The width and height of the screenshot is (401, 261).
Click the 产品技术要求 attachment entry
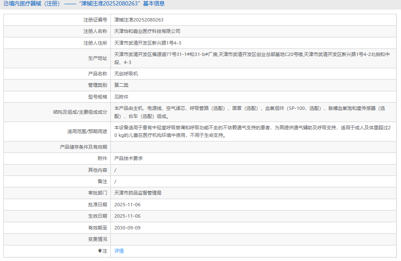click(128, 159)
